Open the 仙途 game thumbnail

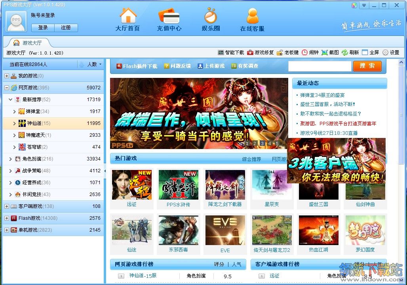click(x=131, y=230)
